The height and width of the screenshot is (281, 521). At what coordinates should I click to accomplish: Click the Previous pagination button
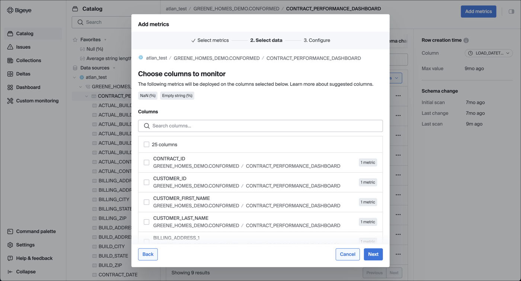374,273
